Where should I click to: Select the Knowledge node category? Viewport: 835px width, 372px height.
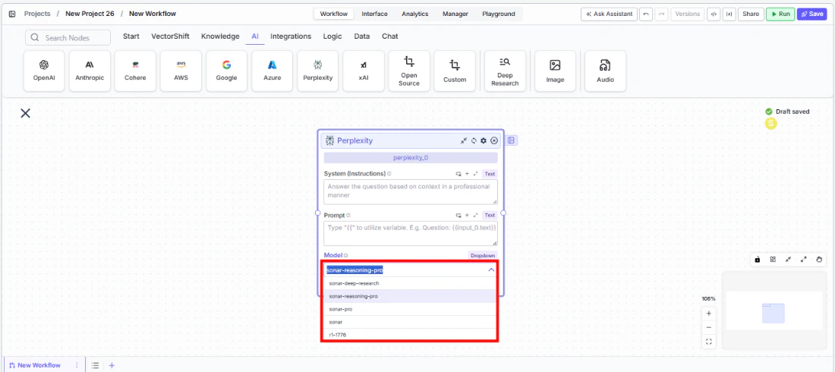coord(220,36)
